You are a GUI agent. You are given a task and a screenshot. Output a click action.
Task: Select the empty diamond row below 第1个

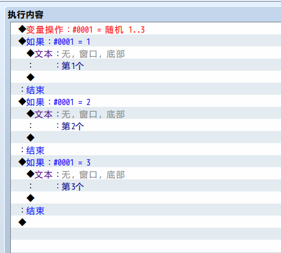click(x=146, y=77)
